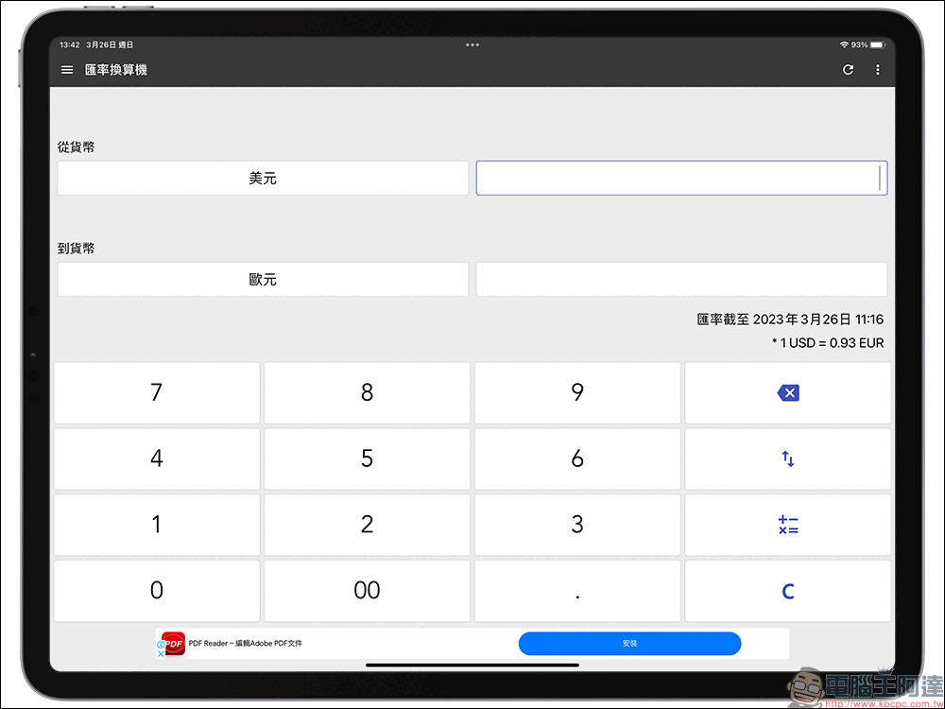Image resolution: width=945 pixels, height=709 pixels.
Task: Tap number key 8
Action: click(367, 393)
